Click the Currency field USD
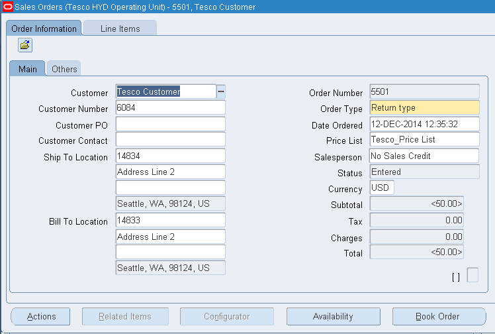Image resolution: width=495 pixels, height=334 pixels. pos(382,188)
